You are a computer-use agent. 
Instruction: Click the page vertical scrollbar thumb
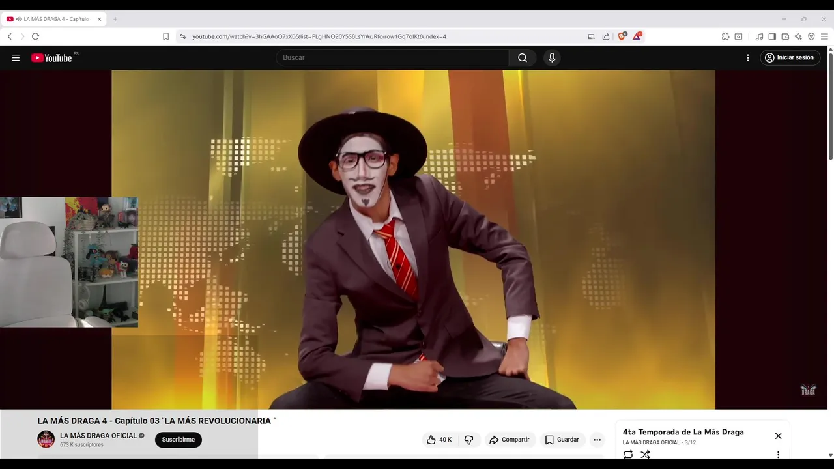pos(830,106)
